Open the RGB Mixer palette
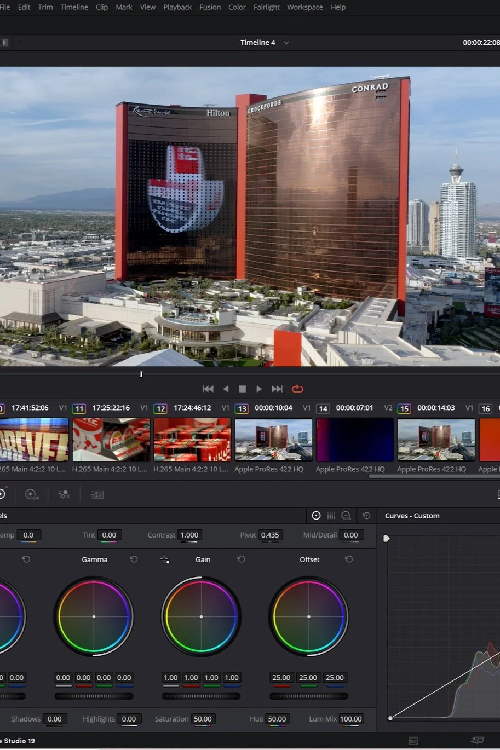500x750 pixels. click(x=64, y=494)
